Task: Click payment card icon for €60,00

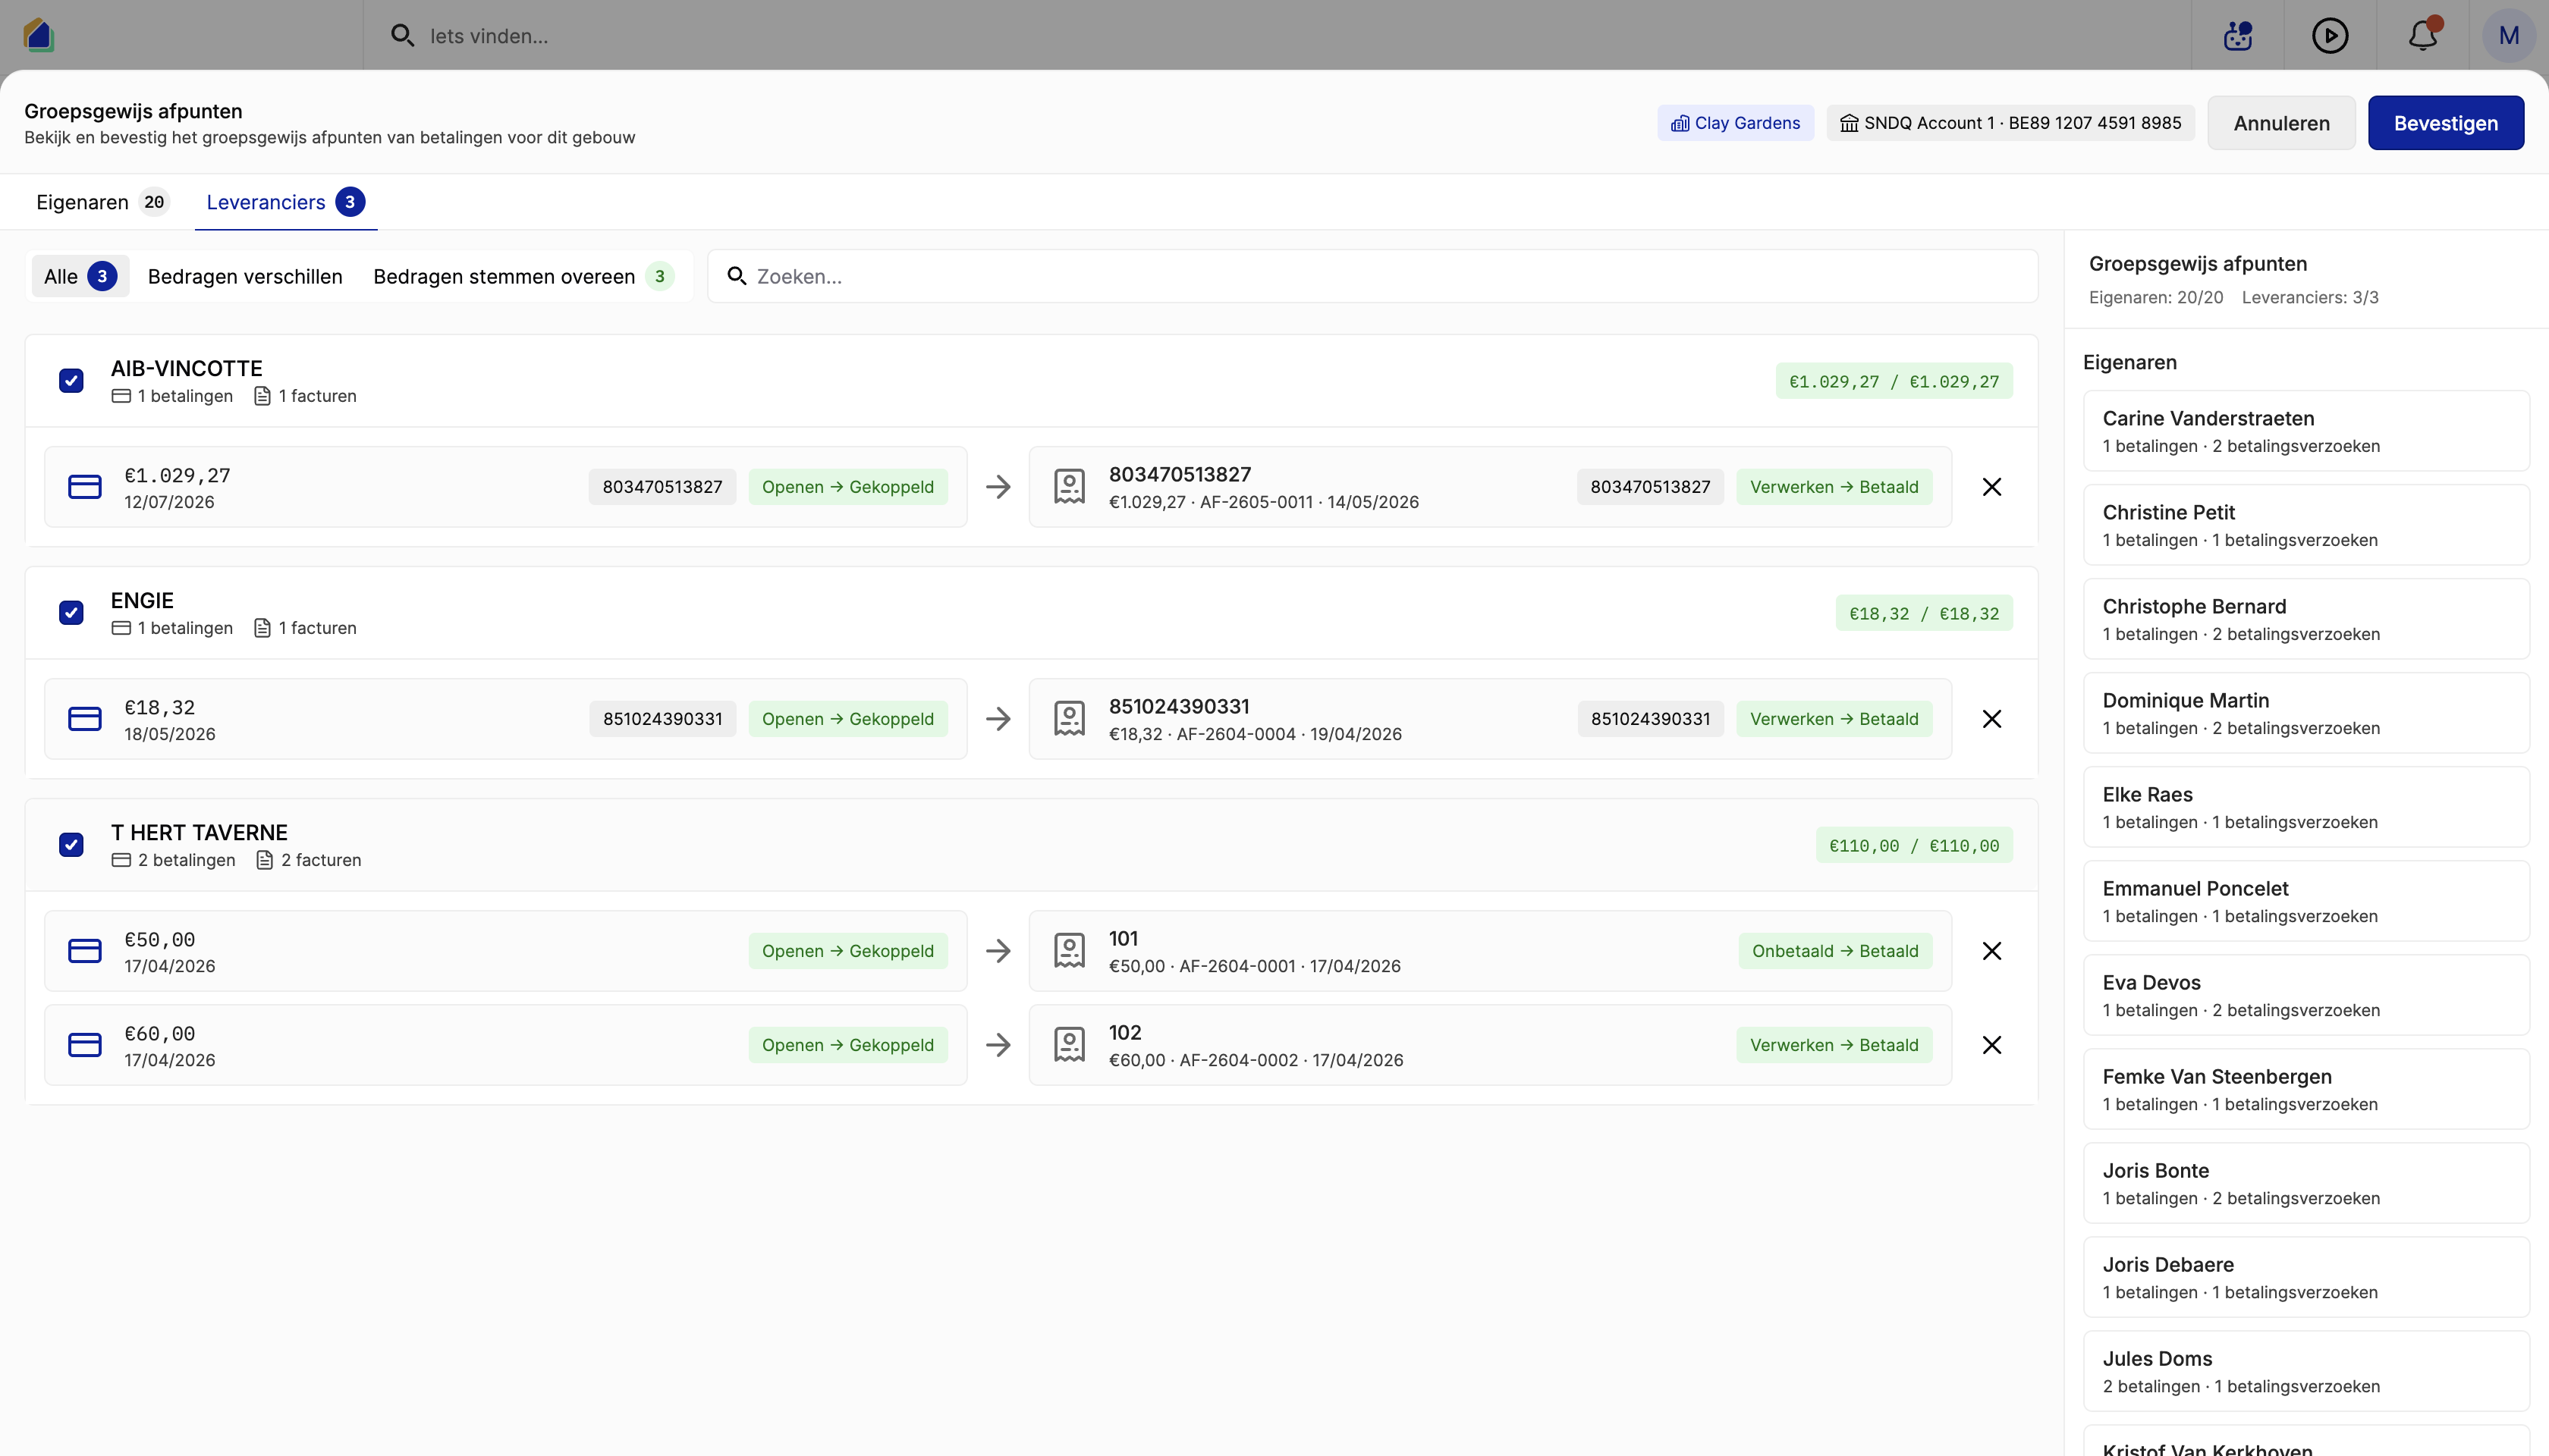Action: pos(85,1045)
